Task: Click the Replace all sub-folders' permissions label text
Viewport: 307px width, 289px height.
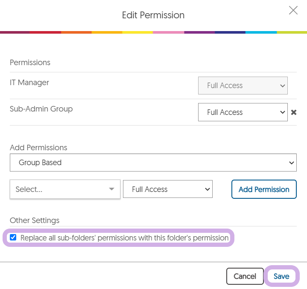Action: 125,238
